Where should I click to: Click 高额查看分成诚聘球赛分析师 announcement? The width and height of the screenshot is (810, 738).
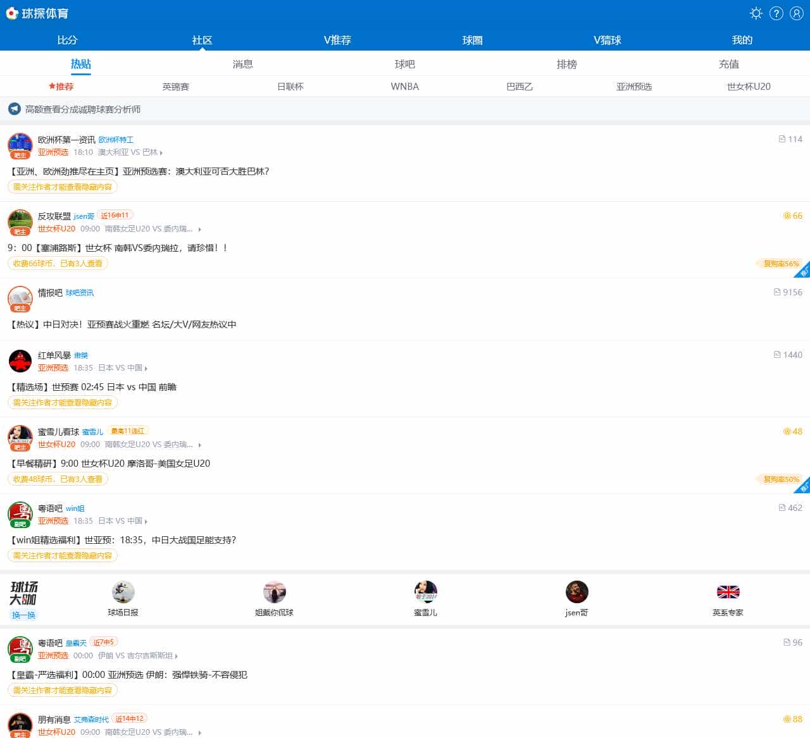tap(83, 109)
